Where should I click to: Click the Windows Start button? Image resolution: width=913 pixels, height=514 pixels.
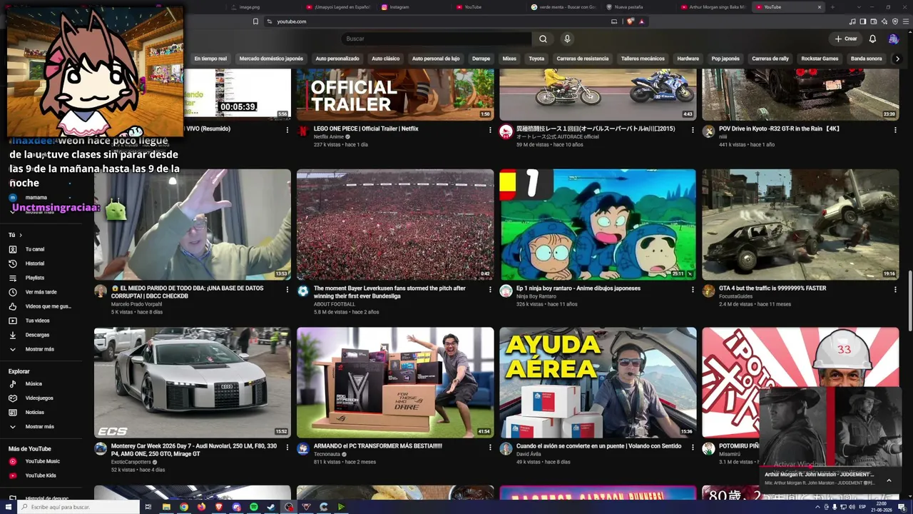(8, 507)
